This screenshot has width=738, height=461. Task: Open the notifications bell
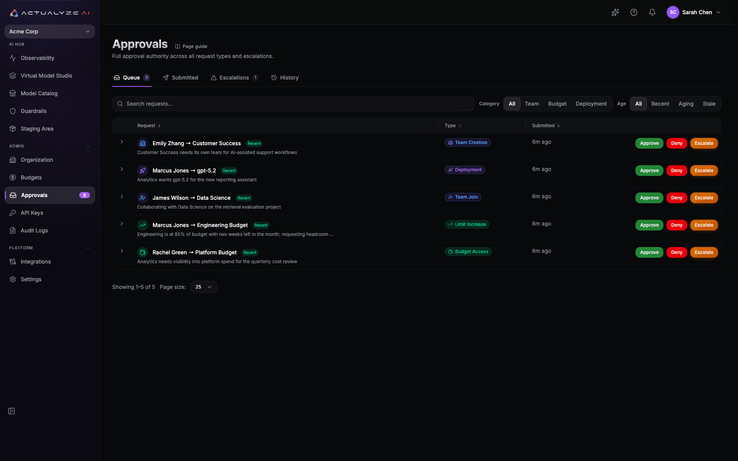point(652,12)
